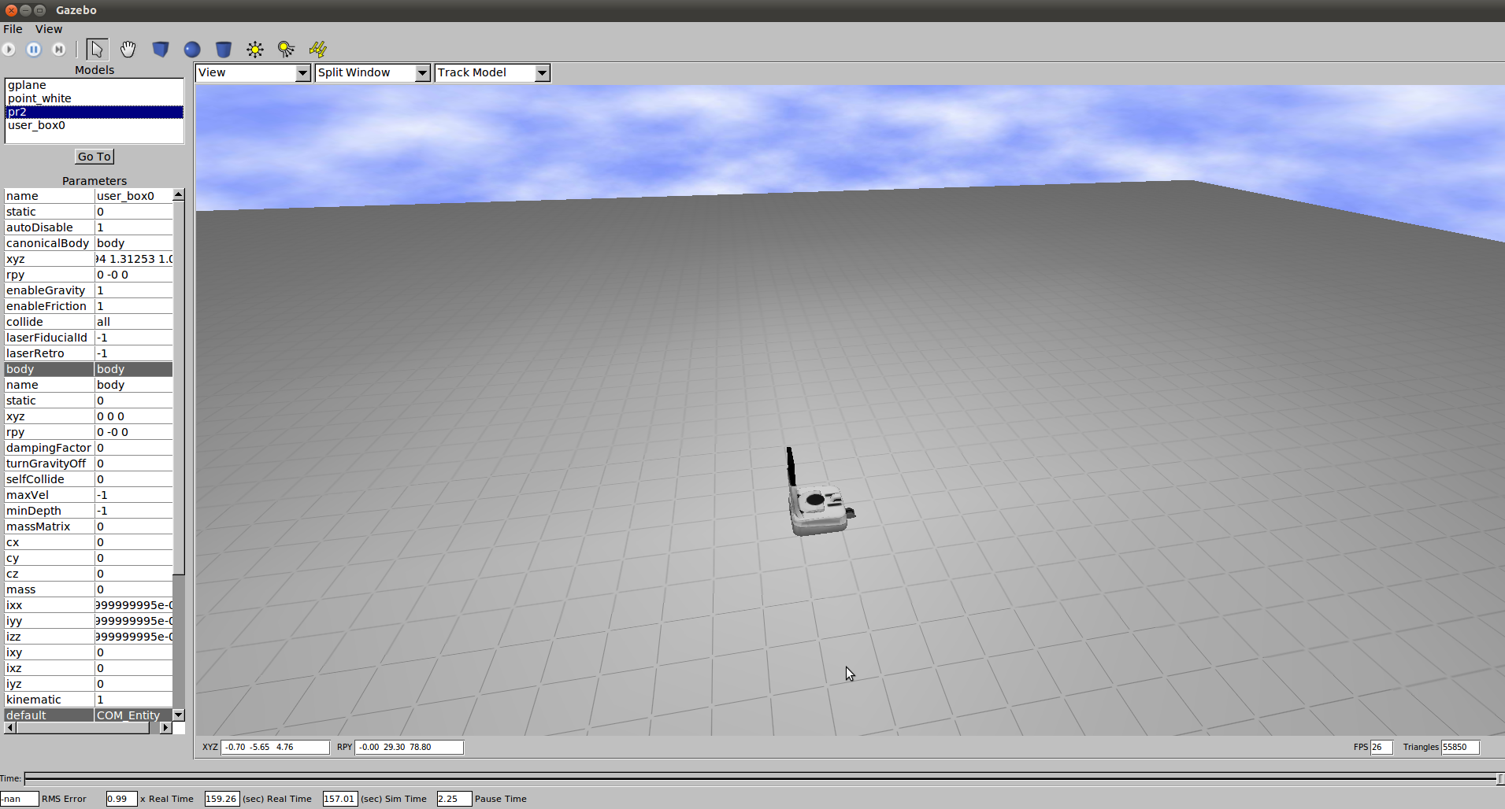
Task: Click horizontal scroll left arrow in parameters
Action: (10, 728)
